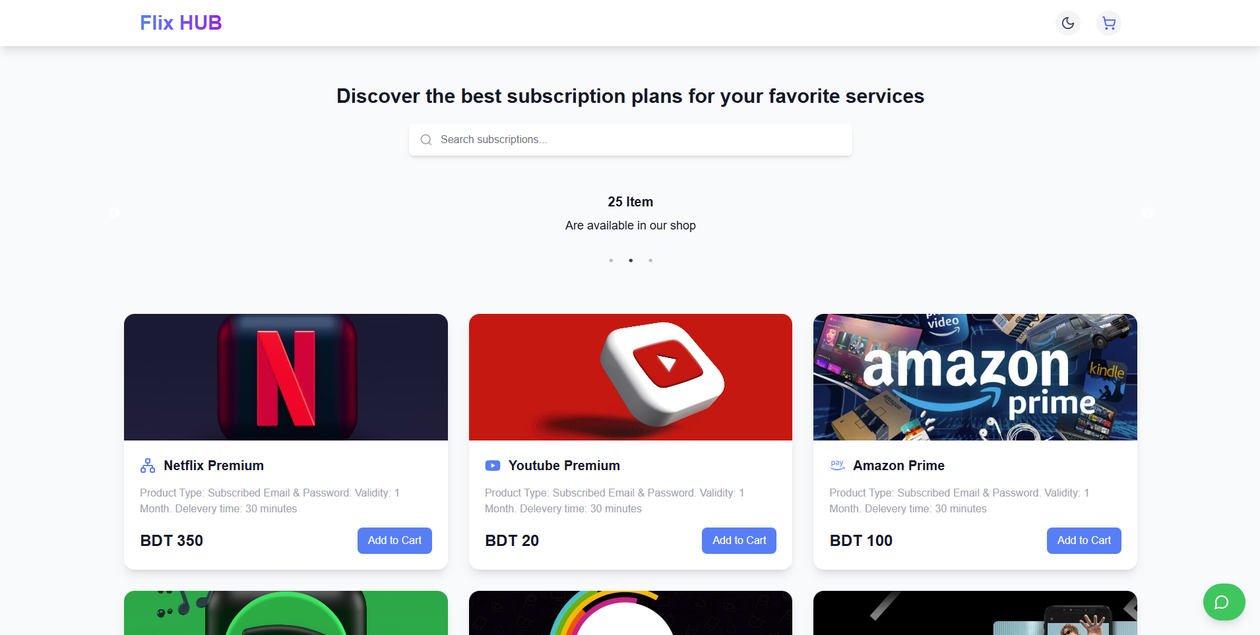Select the first carousel dot
The height and width of the screenshot is (635, 1260).
[x=611, y=260]
